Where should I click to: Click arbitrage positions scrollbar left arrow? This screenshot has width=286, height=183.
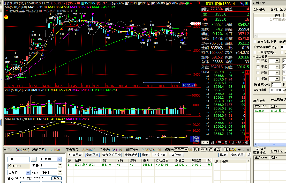tap(255, 144)
